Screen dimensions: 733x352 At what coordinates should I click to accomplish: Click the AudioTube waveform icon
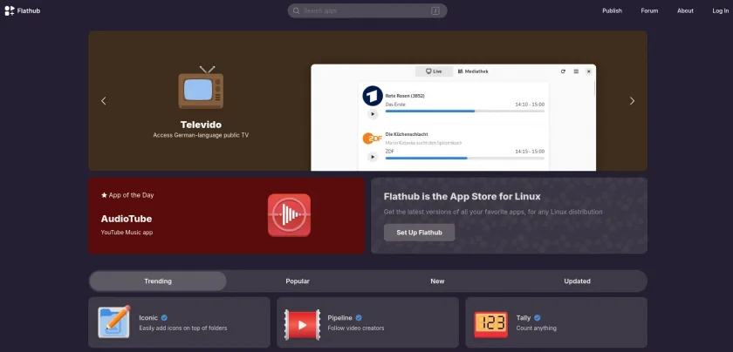click(x=289, y=215)
